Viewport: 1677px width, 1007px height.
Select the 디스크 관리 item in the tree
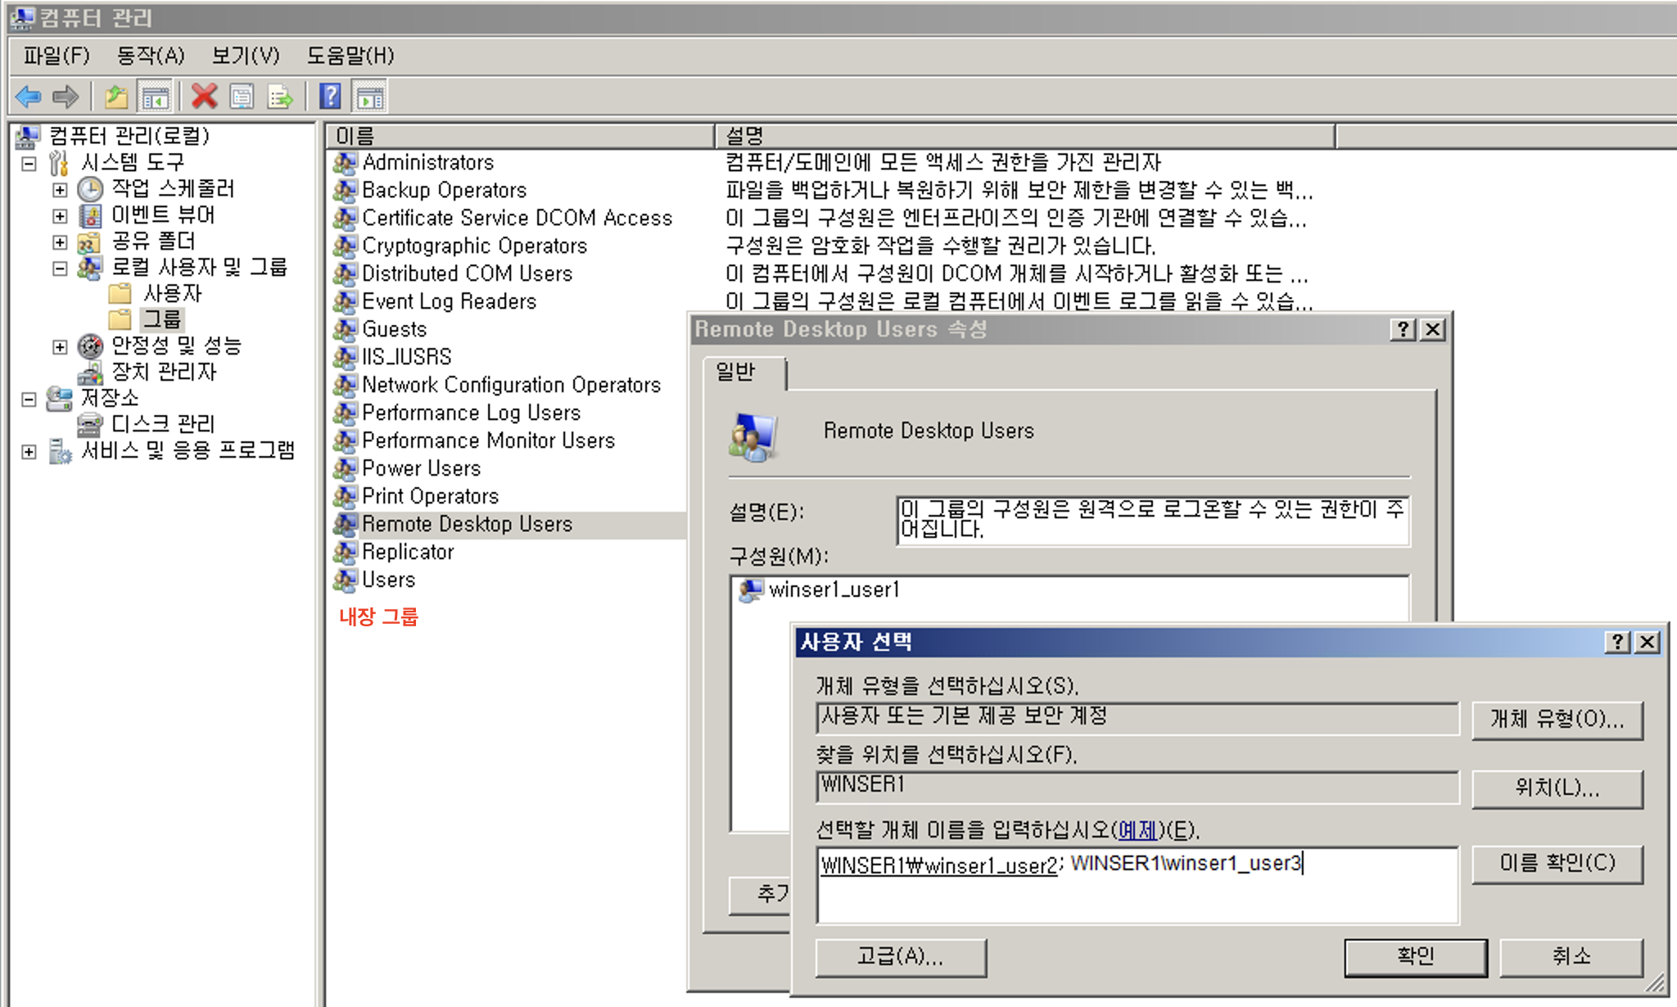[x=162, y=423]
